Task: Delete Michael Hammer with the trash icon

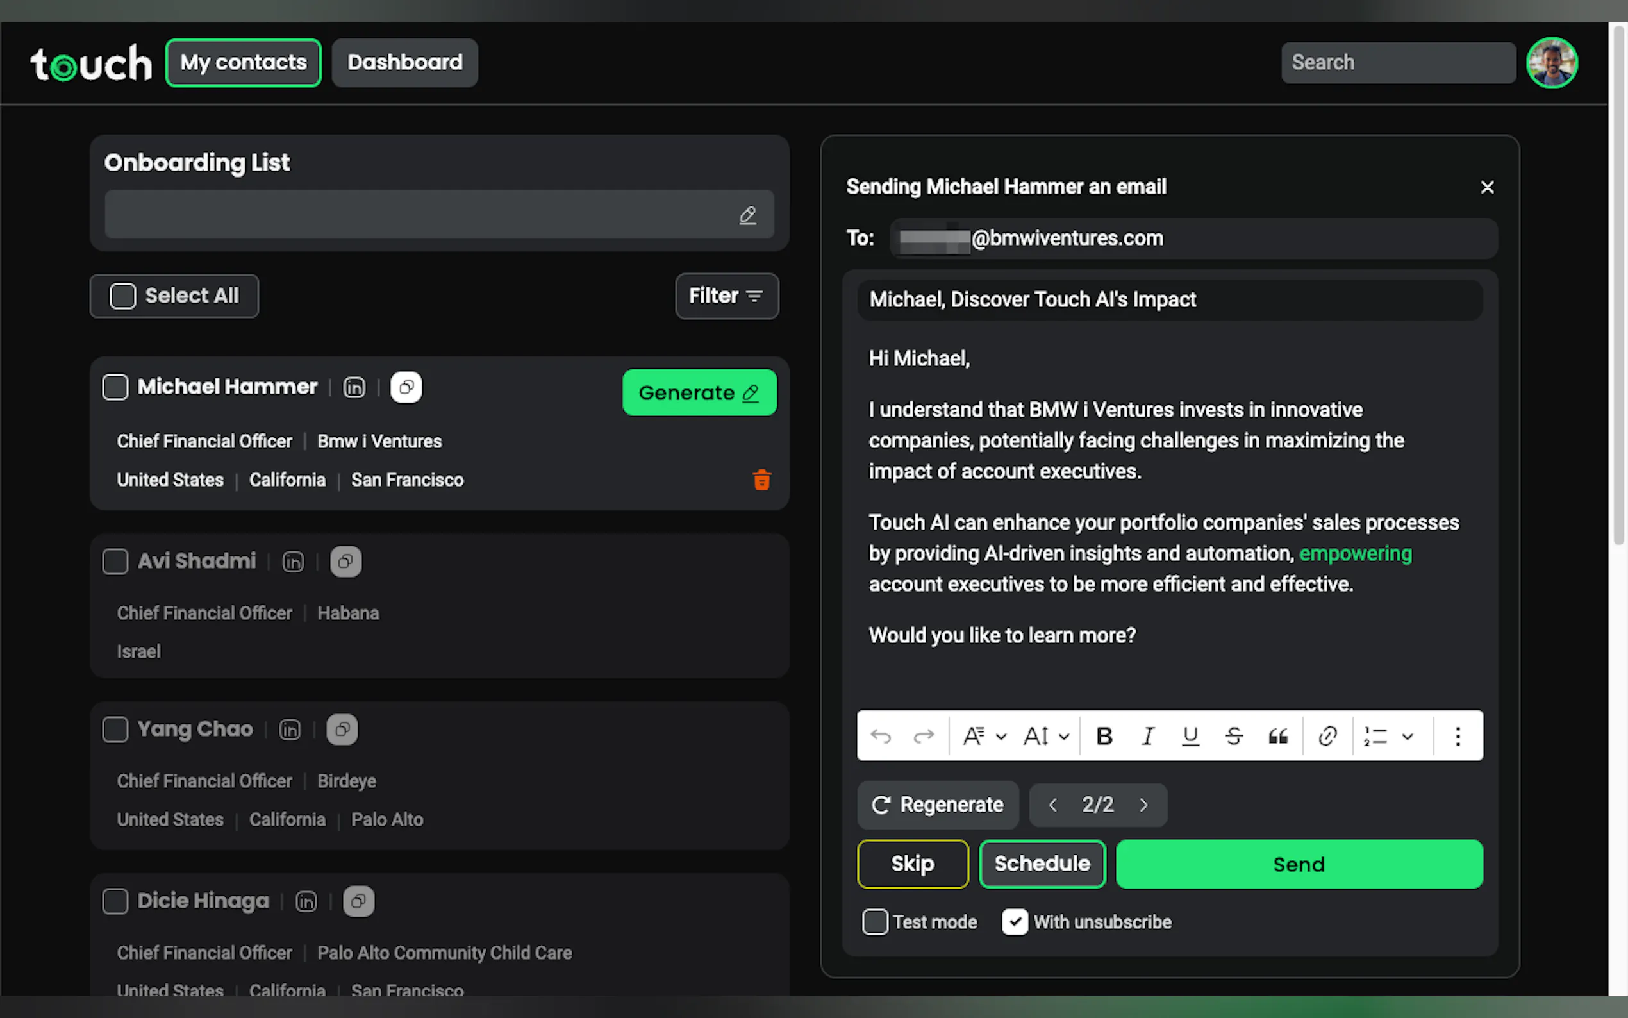Action: pyautogui.click(x=761, y=480)
